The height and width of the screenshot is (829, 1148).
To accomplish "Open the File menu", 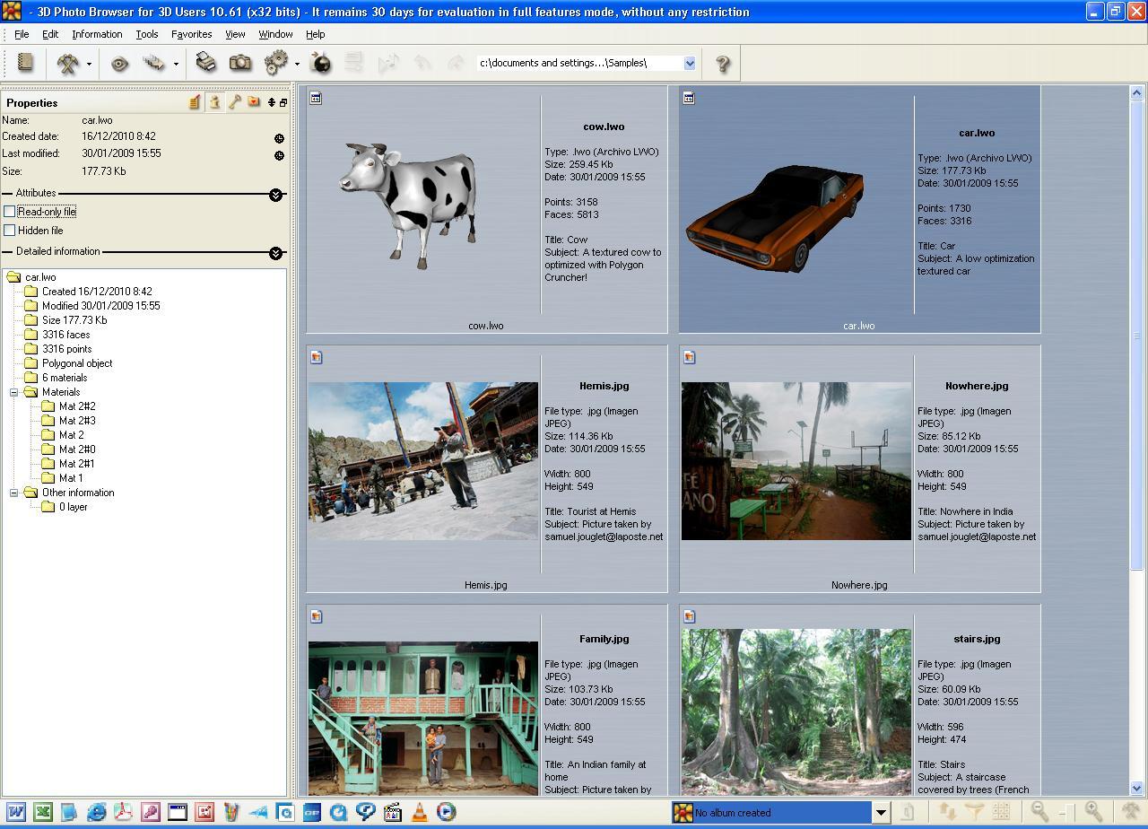I will tap(22, 34).
